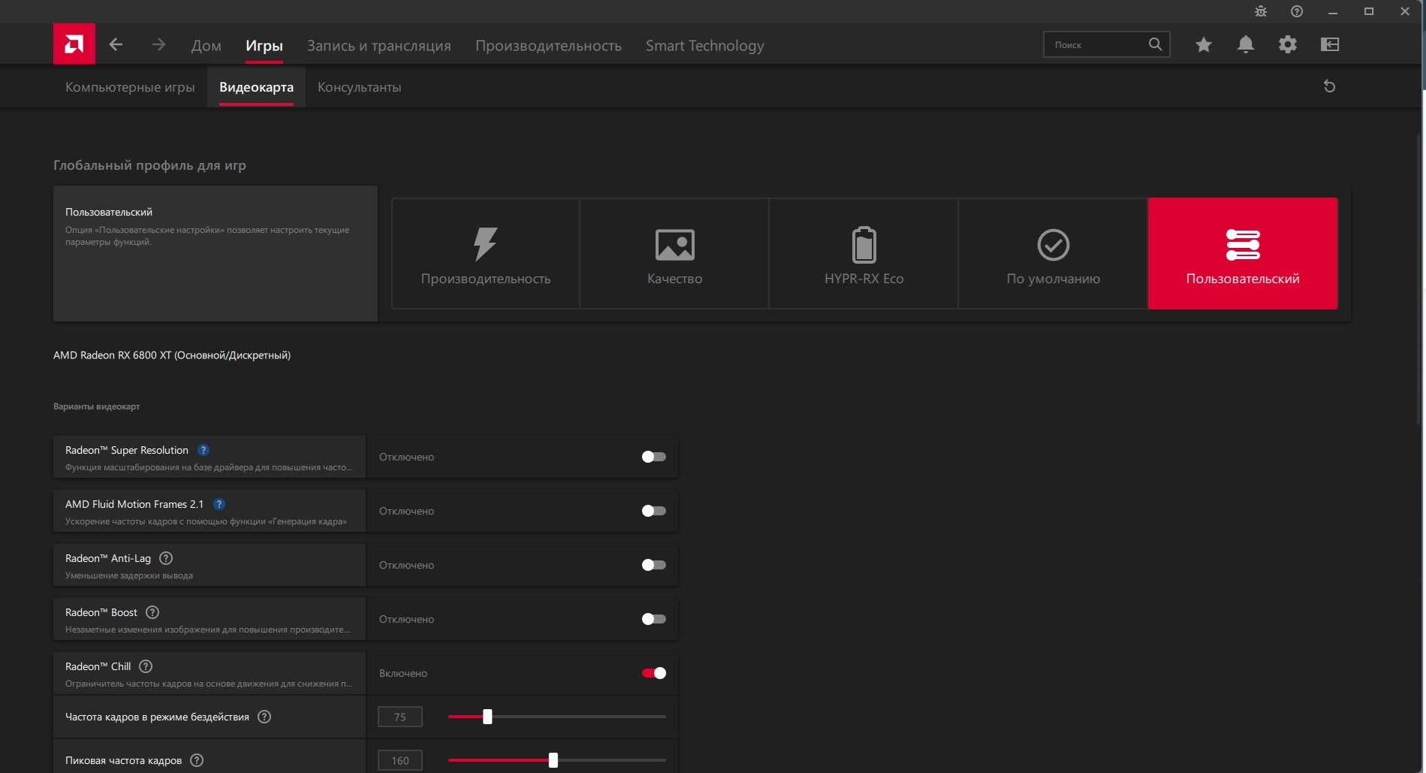This screenshot has height=773, width=1426.
Task: Open the Дом tab
Action: tap(206, 46)
